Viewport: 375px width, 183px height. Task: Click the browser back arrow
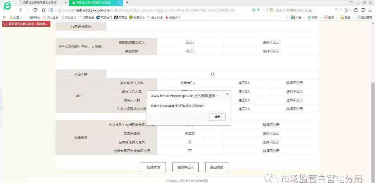point(20,10)
